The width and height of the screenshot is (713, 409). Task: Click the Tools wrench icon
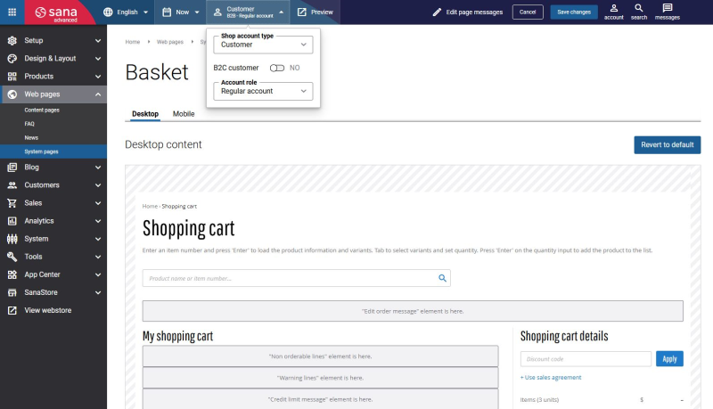click(12, 257)
